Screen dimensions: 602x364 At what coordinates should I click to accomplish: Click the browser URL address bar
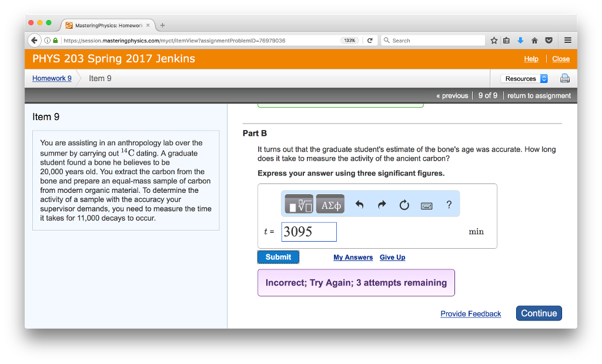click(x=200, y=41)
